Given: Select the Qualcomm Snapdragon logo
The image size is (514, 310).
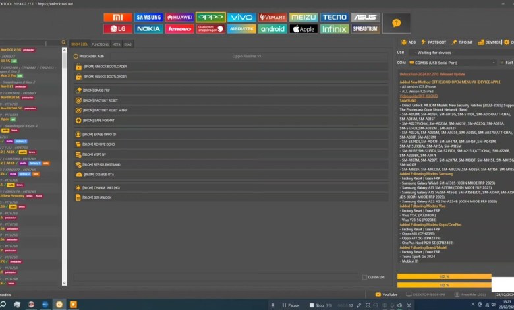Looking at the screenshot, I should click(x=211, y=29).
